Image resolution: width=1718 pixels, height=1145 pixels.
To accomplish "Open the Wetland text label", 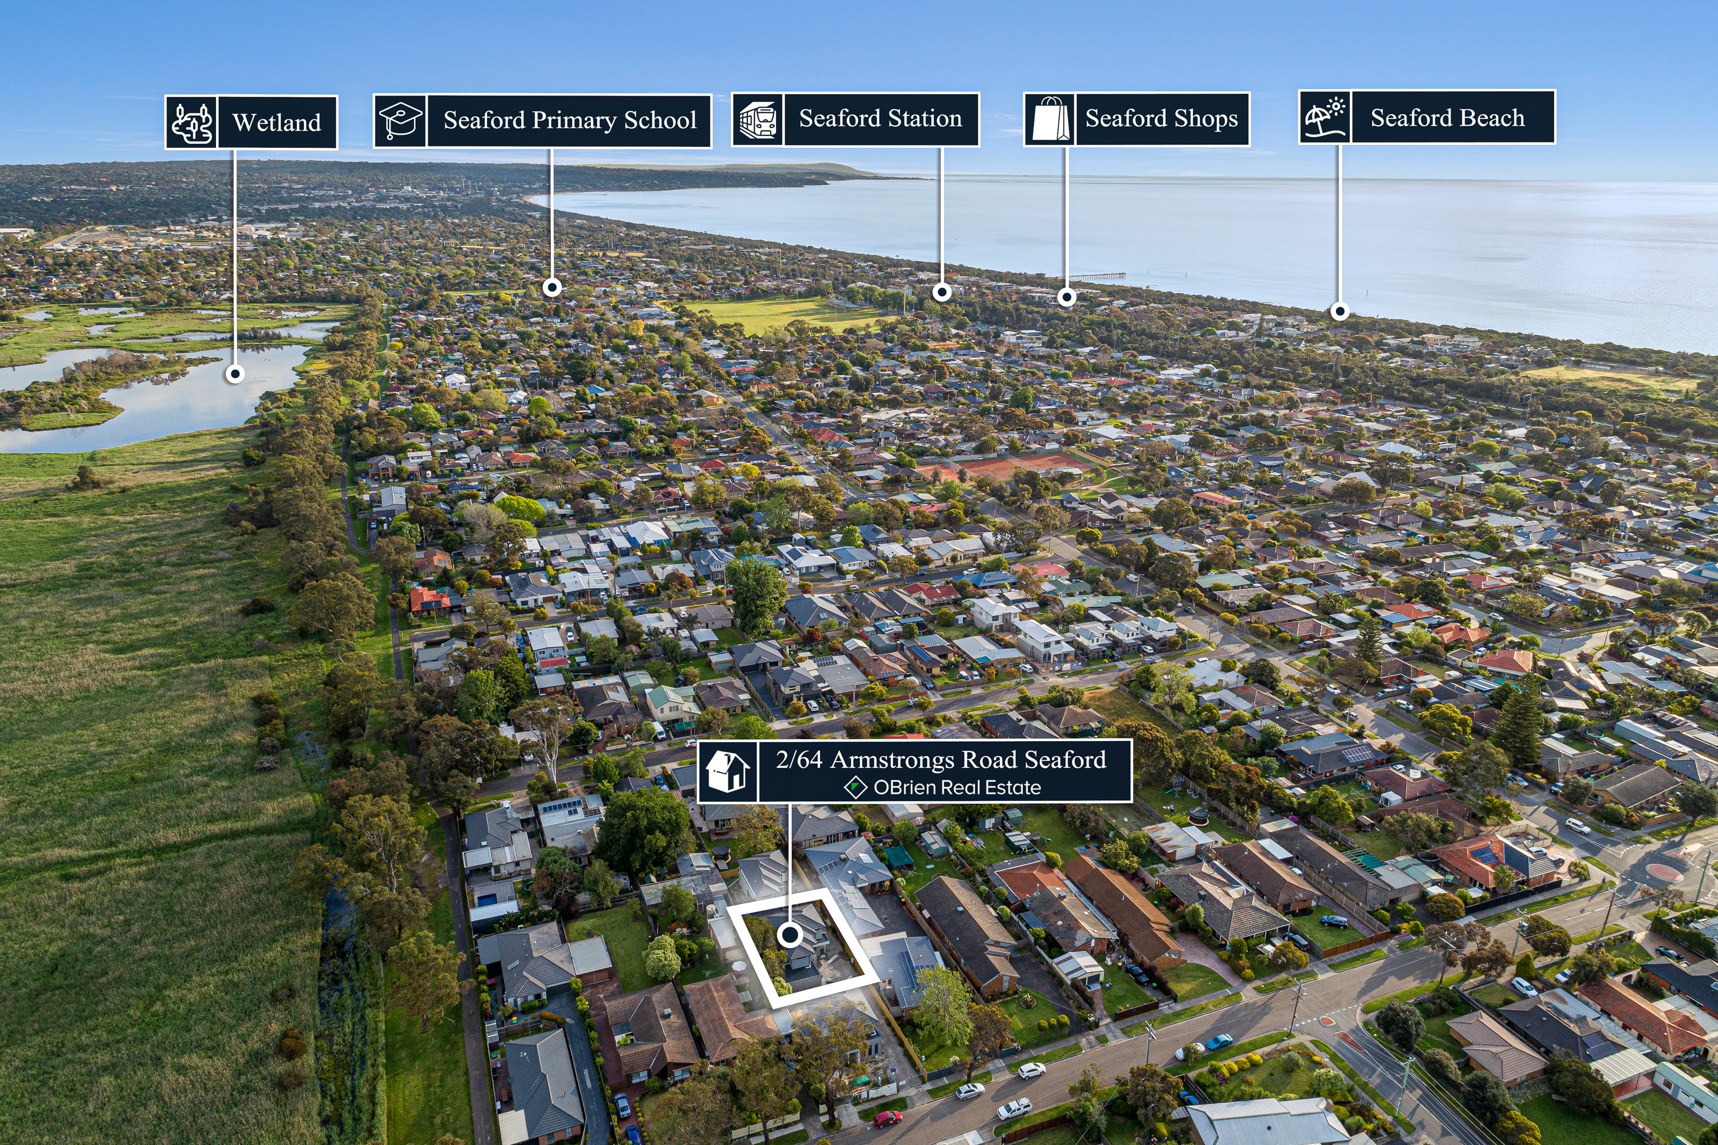I will (277, 123).
